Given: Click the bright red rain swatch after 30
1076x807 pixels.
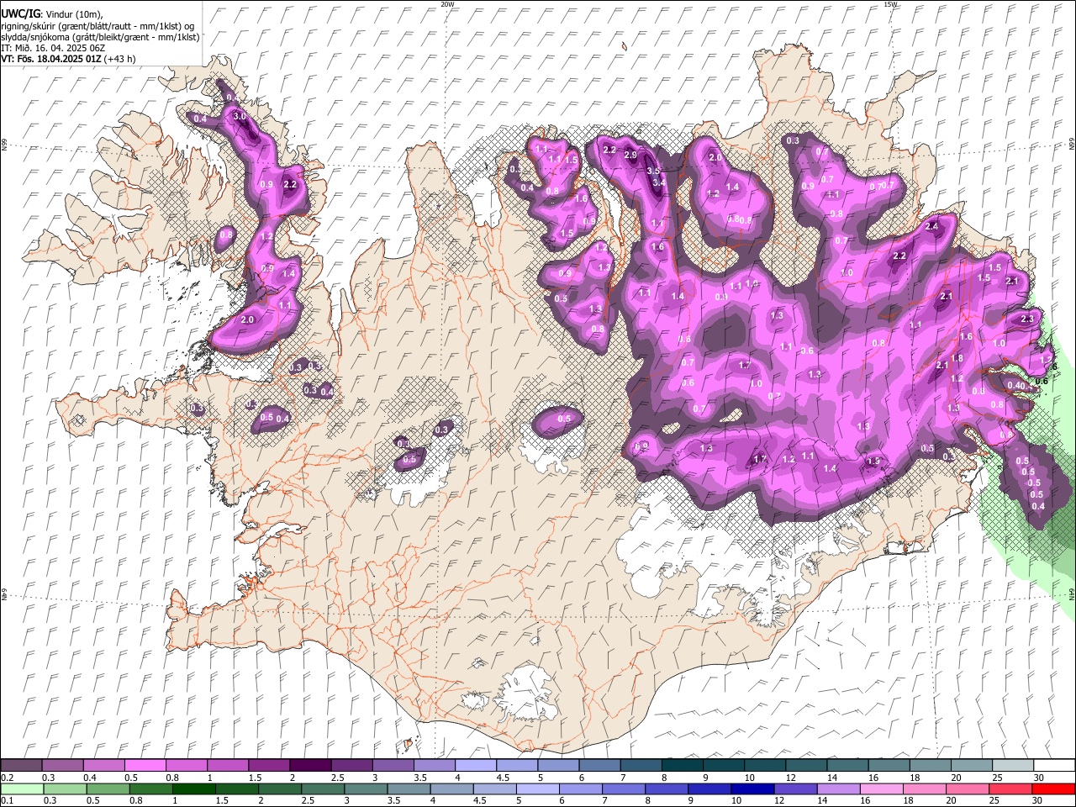Looking at the screenshot, I should [x=1052, y=789].
